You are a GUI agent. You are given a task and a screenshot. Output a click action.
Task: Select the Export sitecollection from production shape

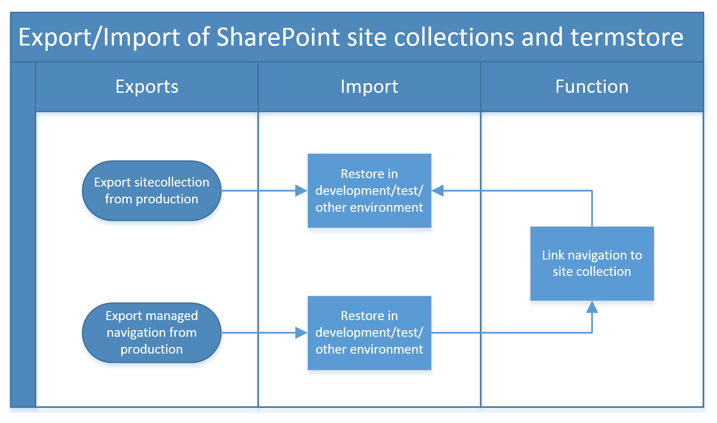point(152,191)
